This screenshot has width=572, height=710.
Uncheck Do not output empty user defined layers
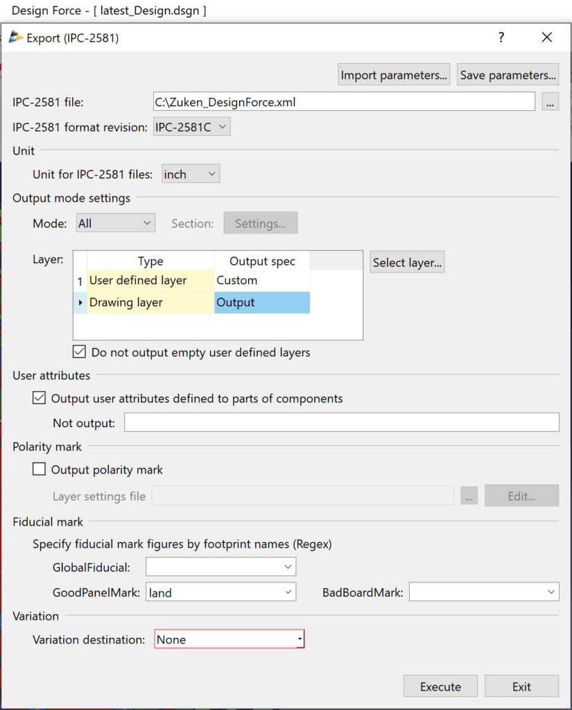[x=78, y=351]
